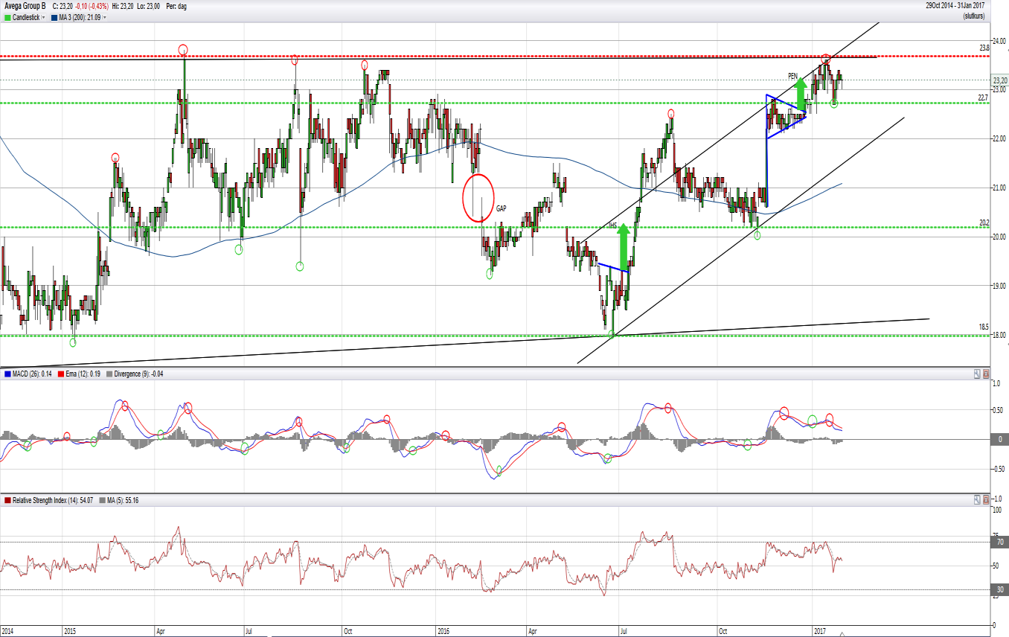
Task: Click the Relative Strength Index (14): 54.07 label
Action: [x=53, y=500]
